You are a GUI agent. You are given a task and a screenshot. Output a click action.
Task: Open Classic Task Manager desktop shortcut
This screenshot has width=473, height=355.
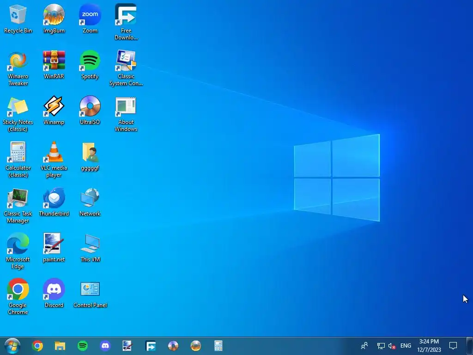(x=18, y=206)
